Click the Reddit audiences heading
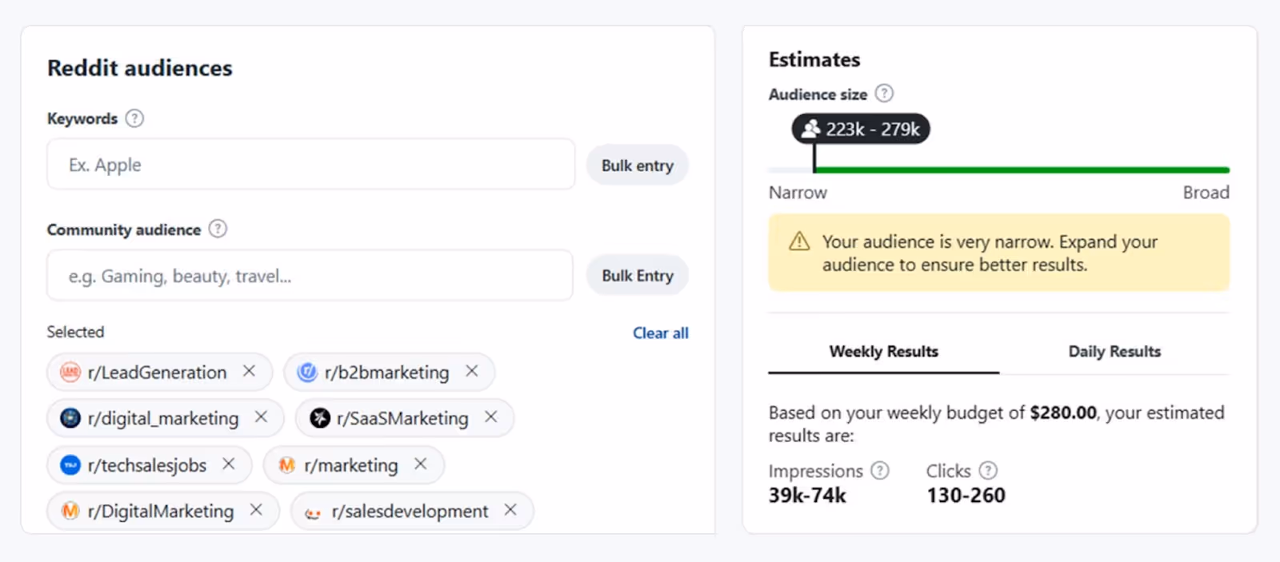Viewport: 1280px width, 562px height. tap(140, 68)
